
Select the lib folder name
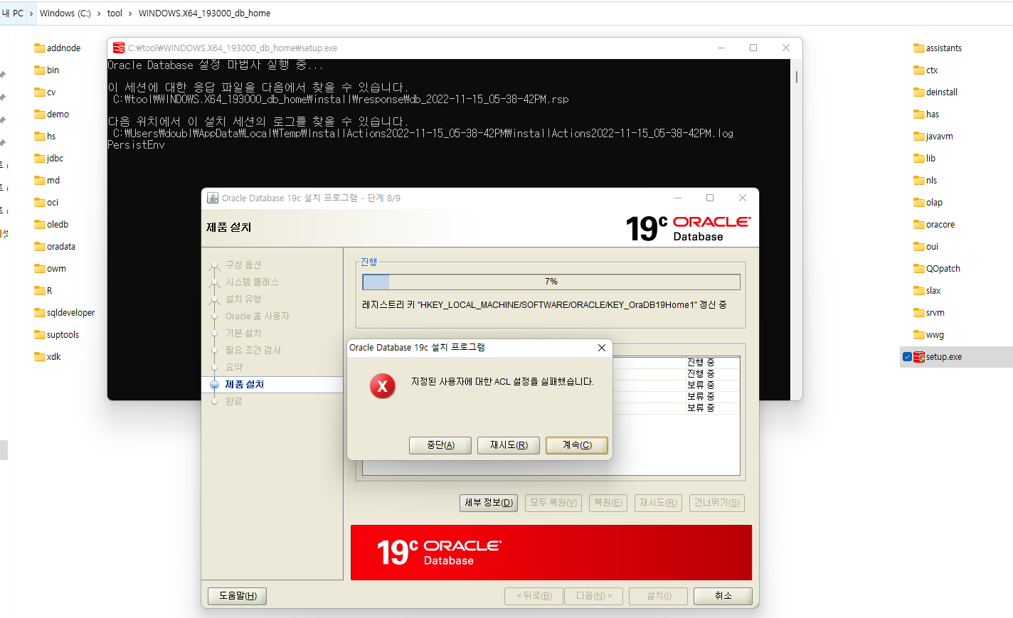pyautogui.click(x=930, y=159)
